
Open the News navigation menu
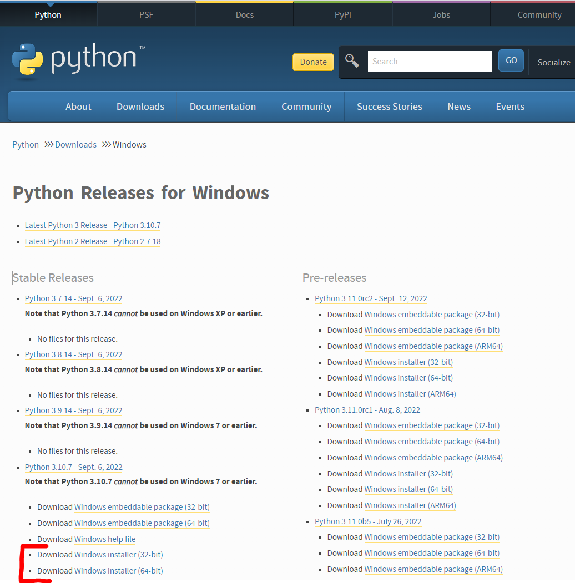click(x=459, y=107)
